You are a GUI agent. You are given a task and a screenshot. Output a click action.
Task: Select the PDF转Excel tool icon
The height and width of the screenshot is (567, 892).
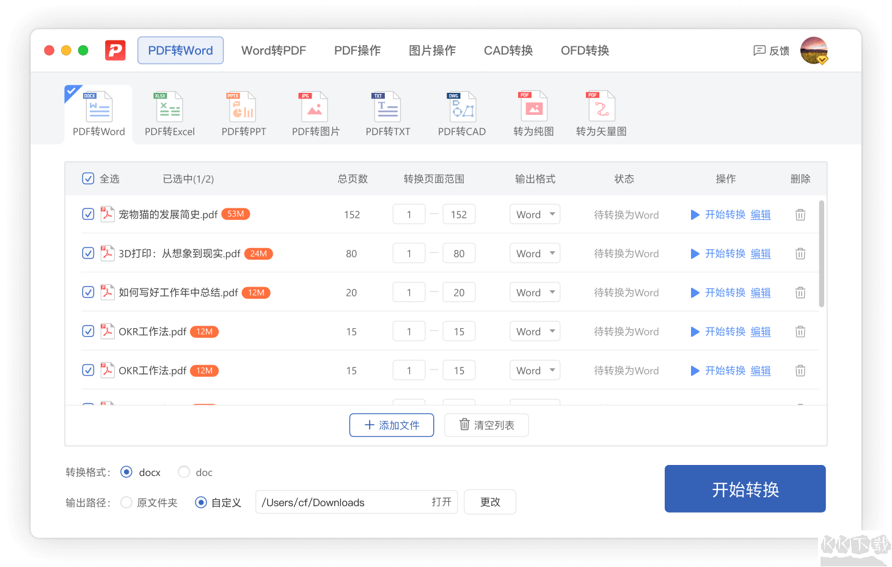169,112
